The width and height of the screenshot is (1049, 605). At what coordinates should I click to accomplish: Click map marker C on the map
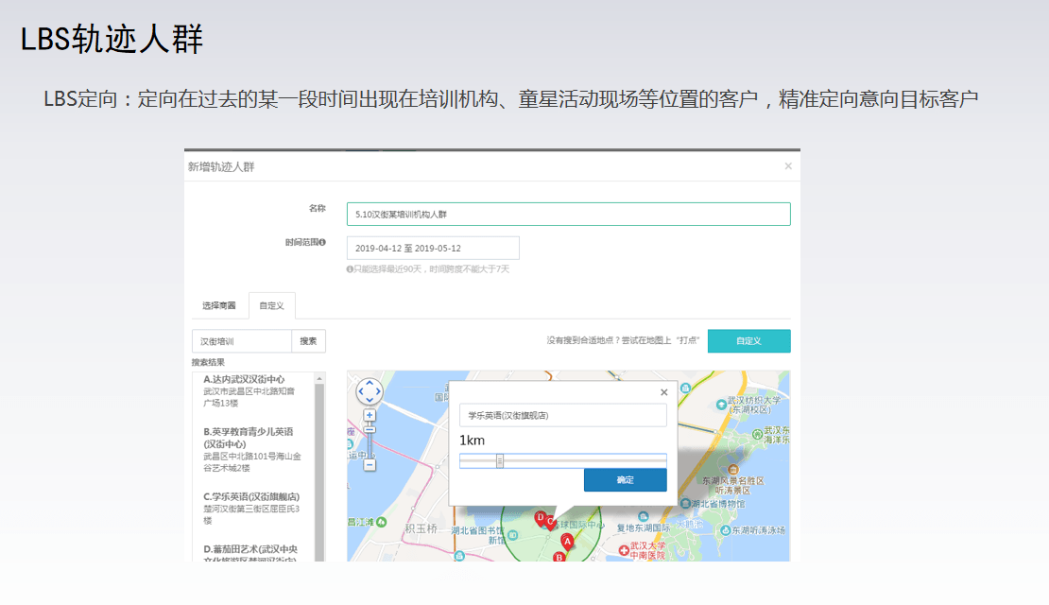(x=550, y=521)
